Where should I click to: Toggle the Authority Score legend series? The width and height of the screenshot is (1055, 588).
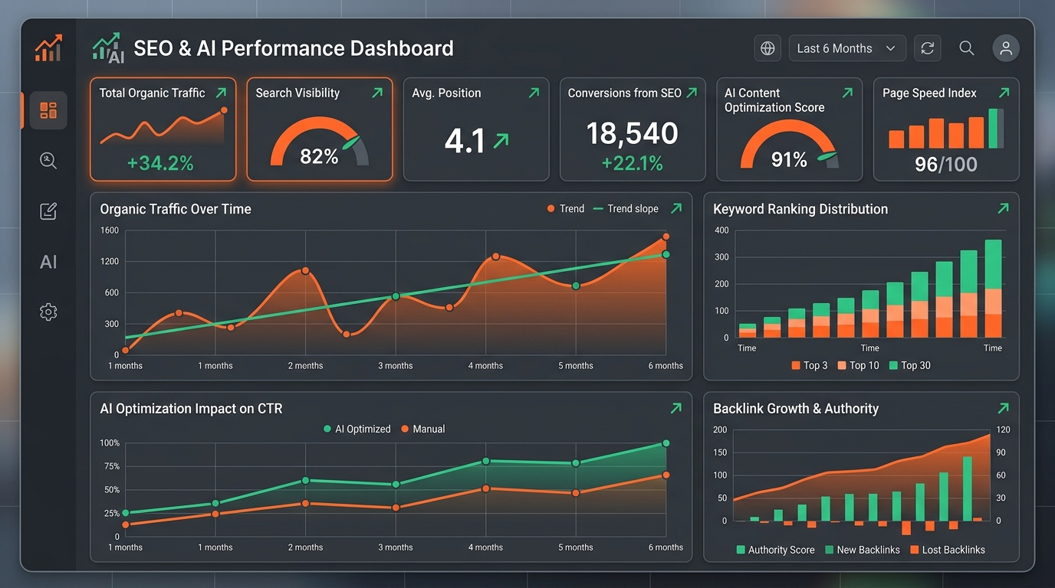click(775, 550)
